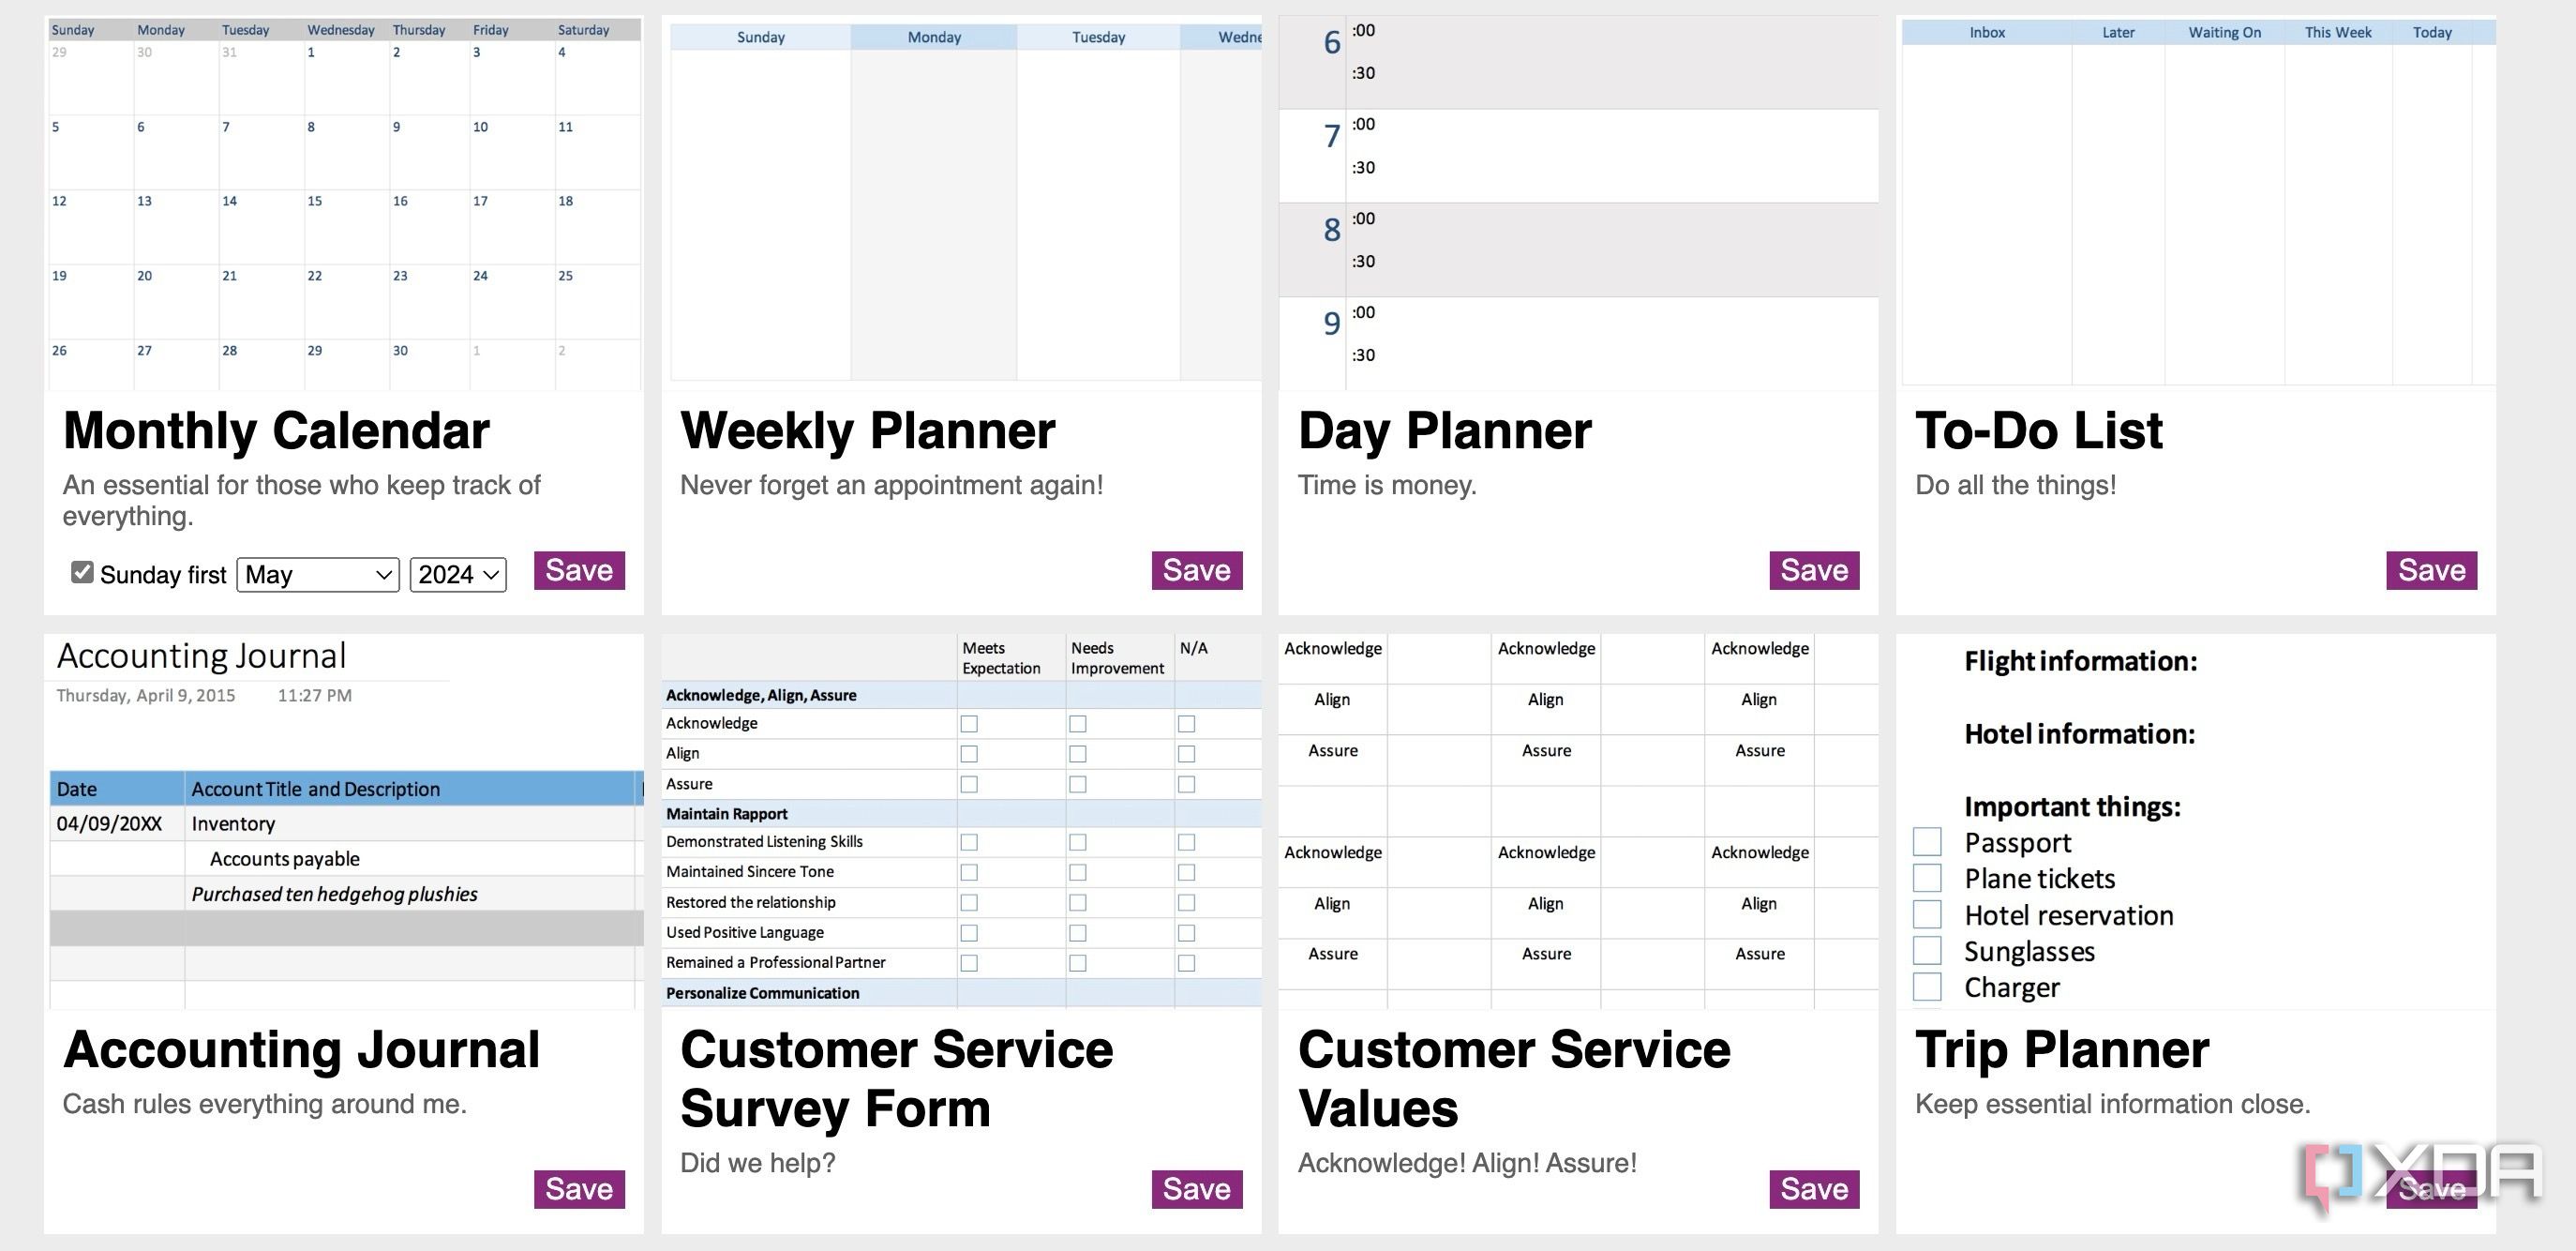The image size is (2576, 1251).
Task: Click the Trip Planner heading
Action: tap(2061, 1050)
